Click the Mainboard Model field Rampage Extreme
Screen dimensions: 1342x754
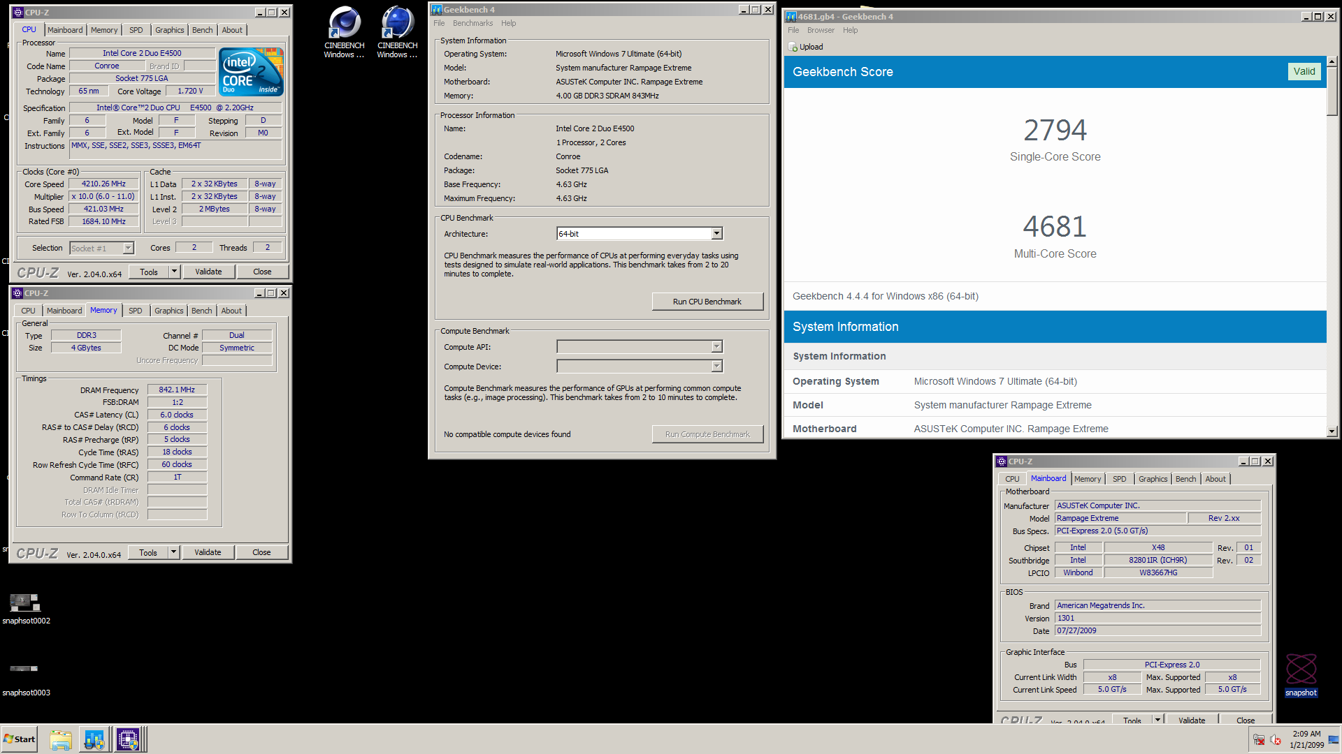pos(1120,518)
